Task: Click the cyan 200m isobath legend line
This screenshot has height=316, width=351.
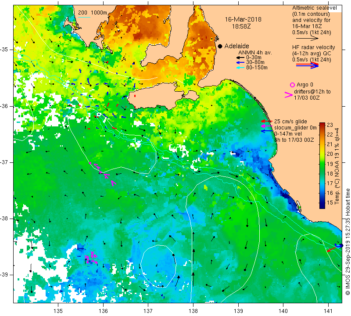Action: pyautogui.click(x=84, y=17)
